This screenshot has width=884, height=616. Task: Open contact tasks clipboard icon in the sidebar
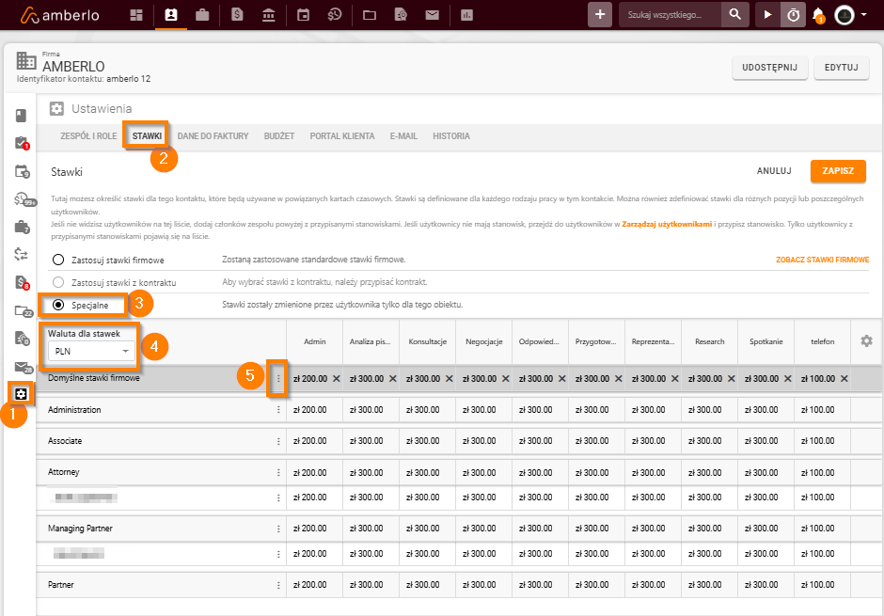coord(22,143)
